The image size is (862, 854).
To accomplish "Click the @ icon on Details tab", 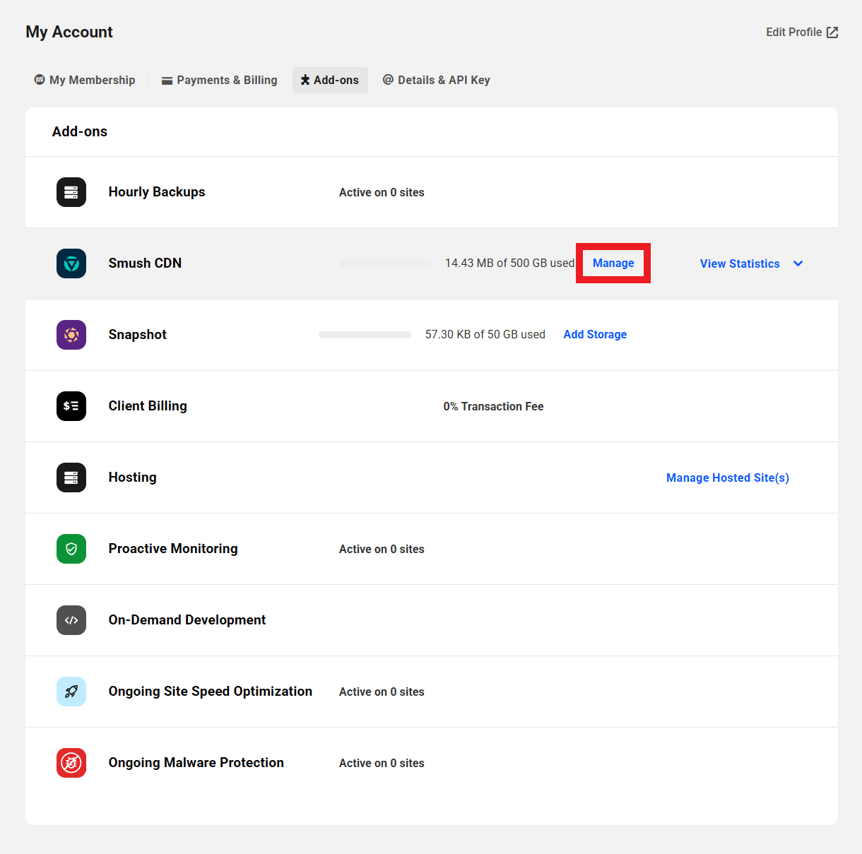I will [388, 80].
